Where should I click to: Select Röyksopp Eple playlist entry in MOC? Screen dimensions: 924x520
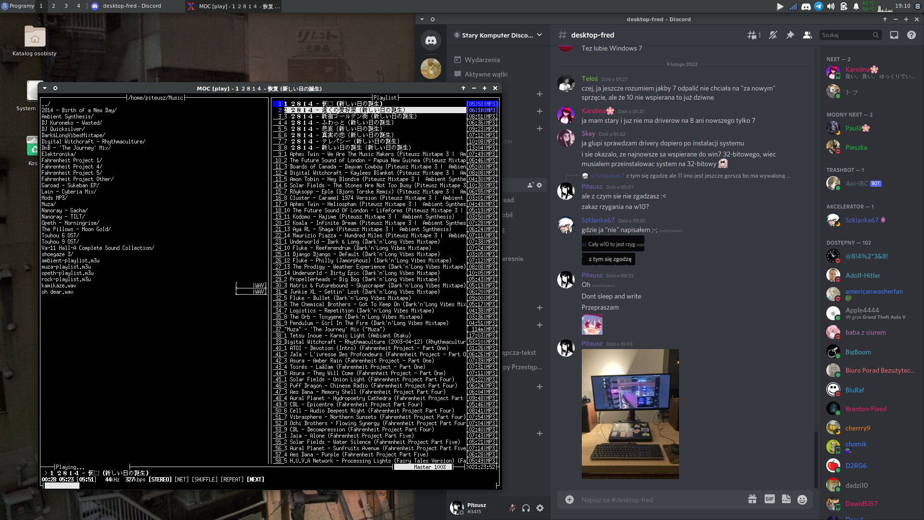click(x=385, y=192)
